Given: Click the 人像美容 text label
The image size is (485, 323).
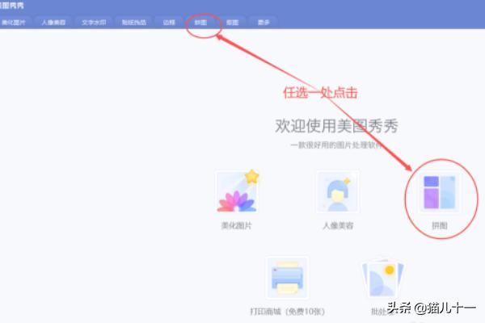Looking at the screenshot, I should coord(337,225).
